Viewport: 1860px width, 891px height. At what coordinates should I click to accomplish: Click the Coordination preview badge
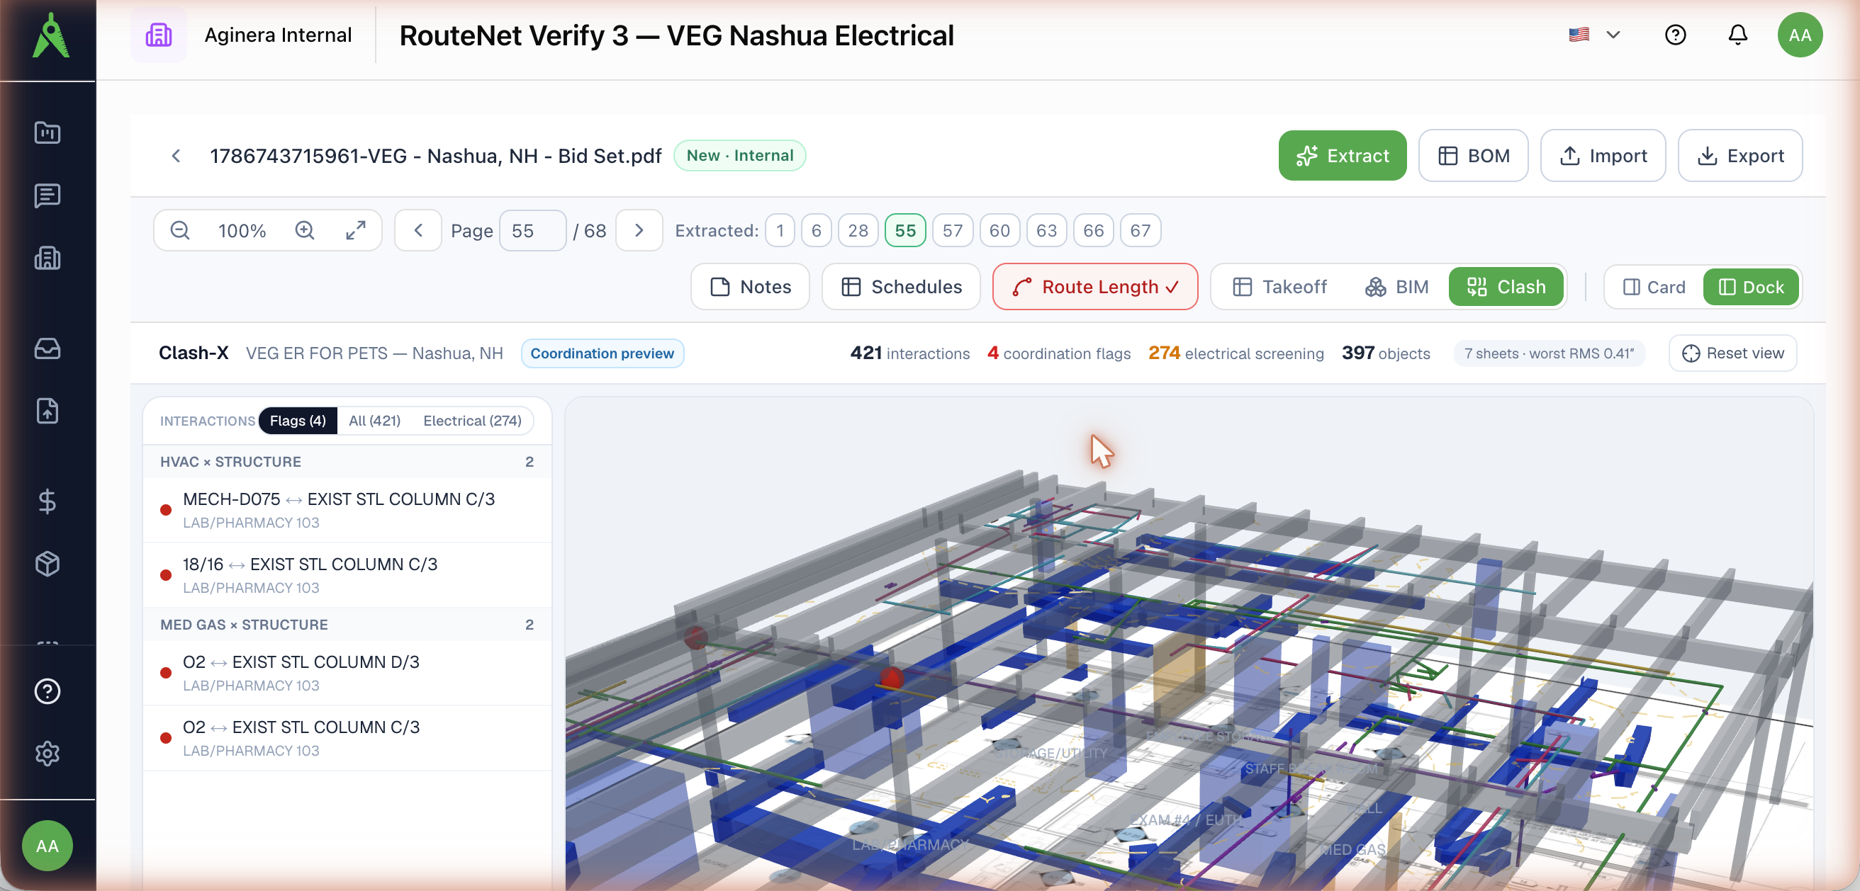603,353
